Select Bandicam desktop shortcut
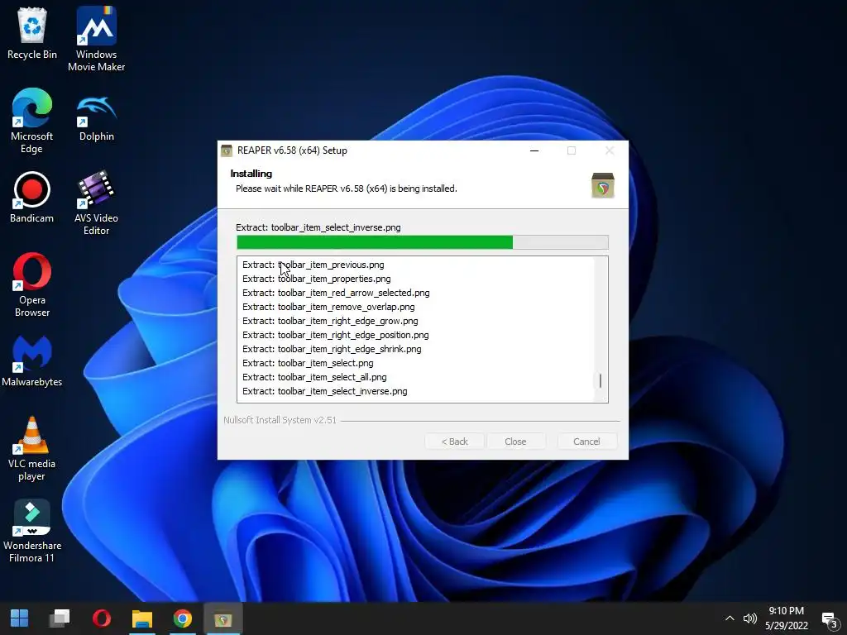This screenshot has height=635, width=847. [32, 197]
